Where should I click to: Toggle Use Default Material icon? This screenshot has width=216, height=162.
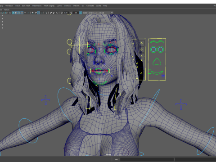click(x=16, y=13)
